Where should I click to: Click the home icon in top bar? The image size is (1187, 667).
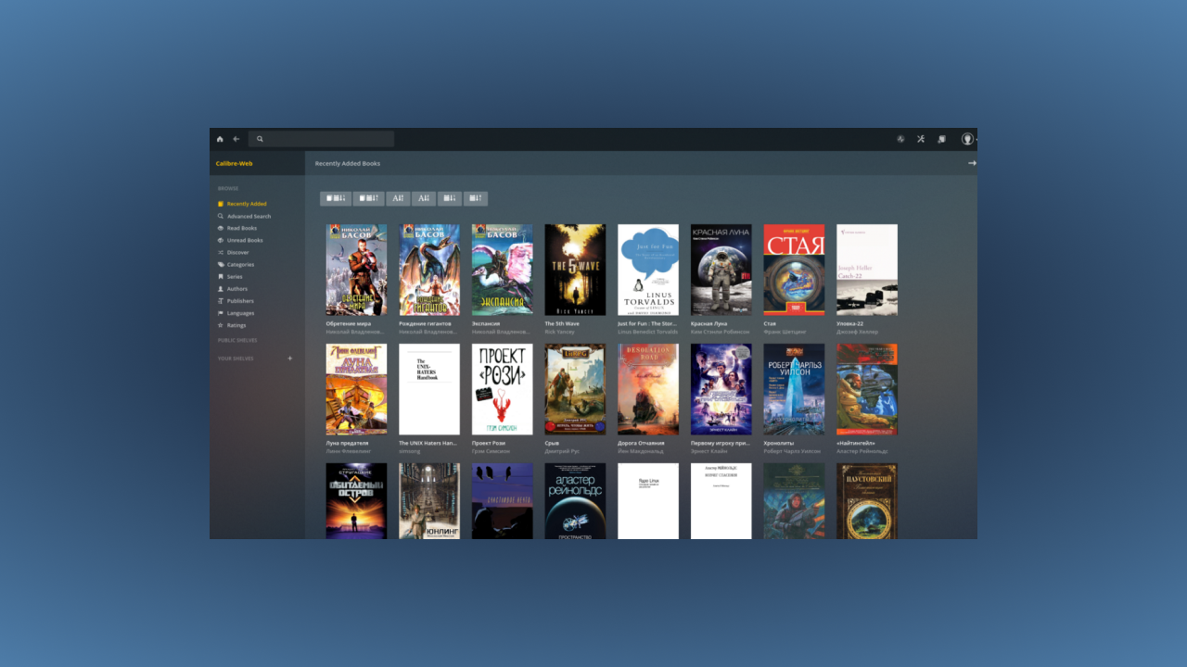220,139
